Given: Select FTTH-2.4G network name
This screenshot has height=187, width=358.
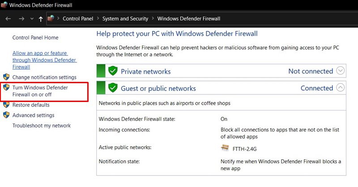Looking at the screenshot, I should coord(244,149).
